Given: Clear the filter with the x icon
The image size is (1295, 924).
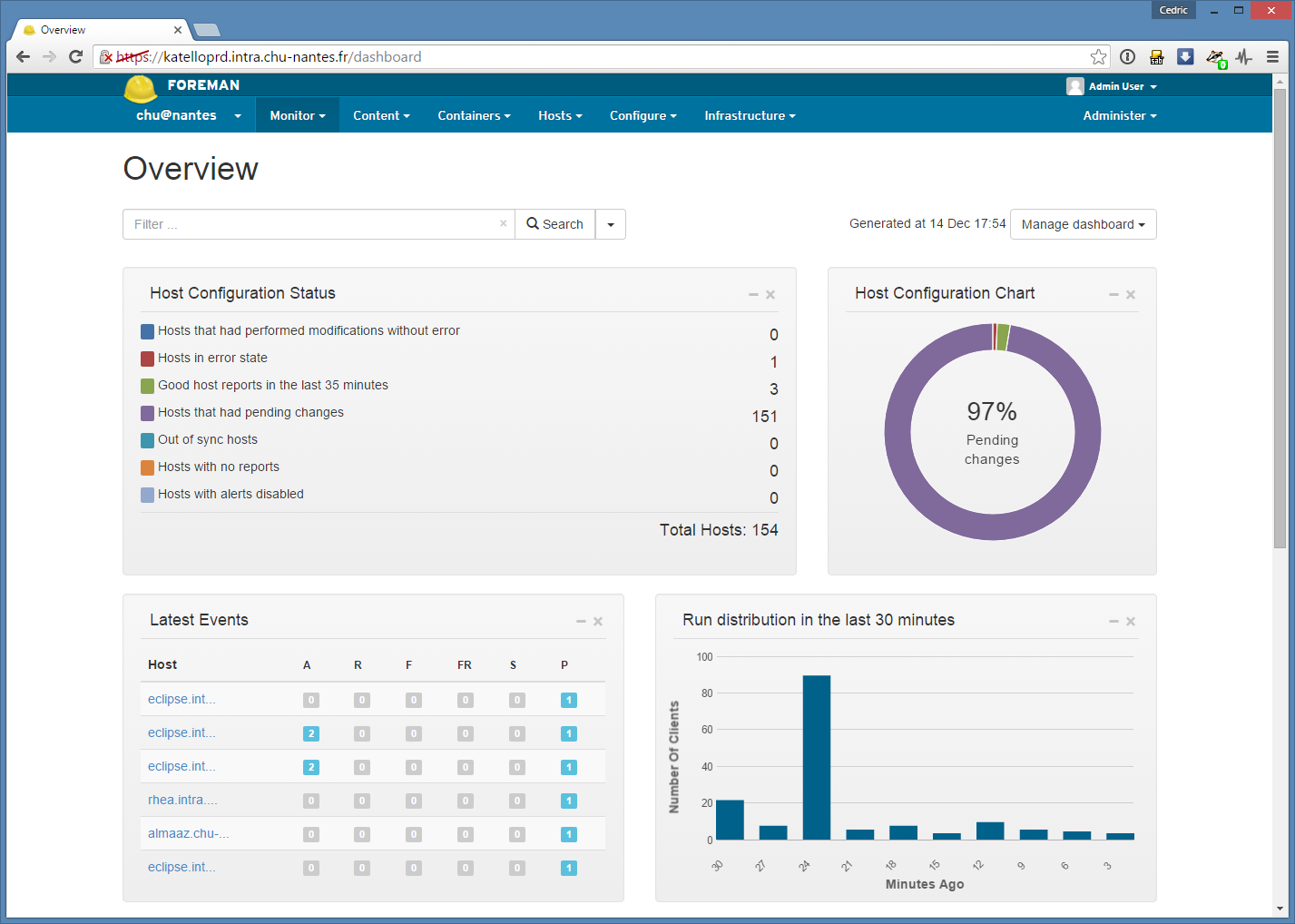Looking at the screenshot, I should coord(503,223).
